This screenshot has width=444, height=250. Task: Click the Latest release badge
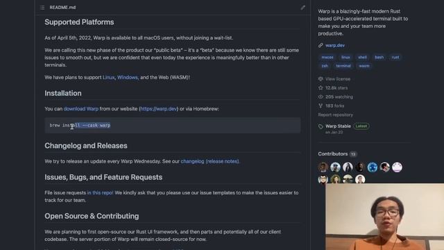click(361, 126)
